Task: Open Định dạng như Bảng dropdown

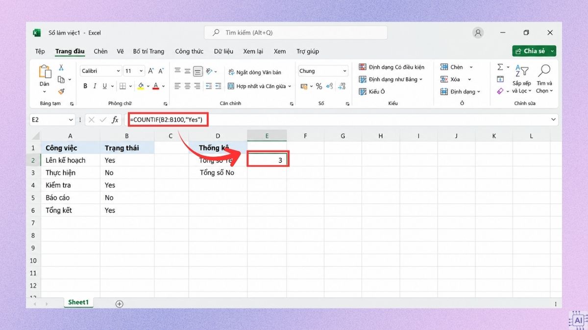Action: pos(391,79)
